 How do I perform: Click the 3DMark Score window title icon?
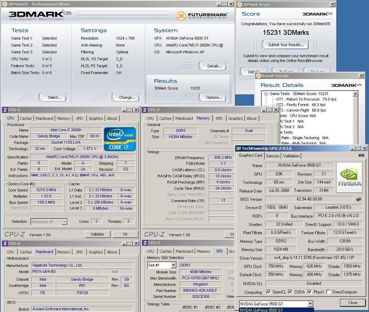pos(240,4)
